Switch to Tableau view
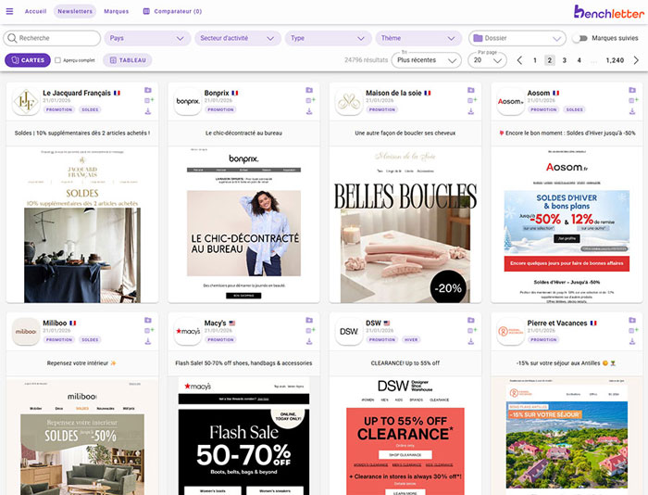 pos(128,60)
